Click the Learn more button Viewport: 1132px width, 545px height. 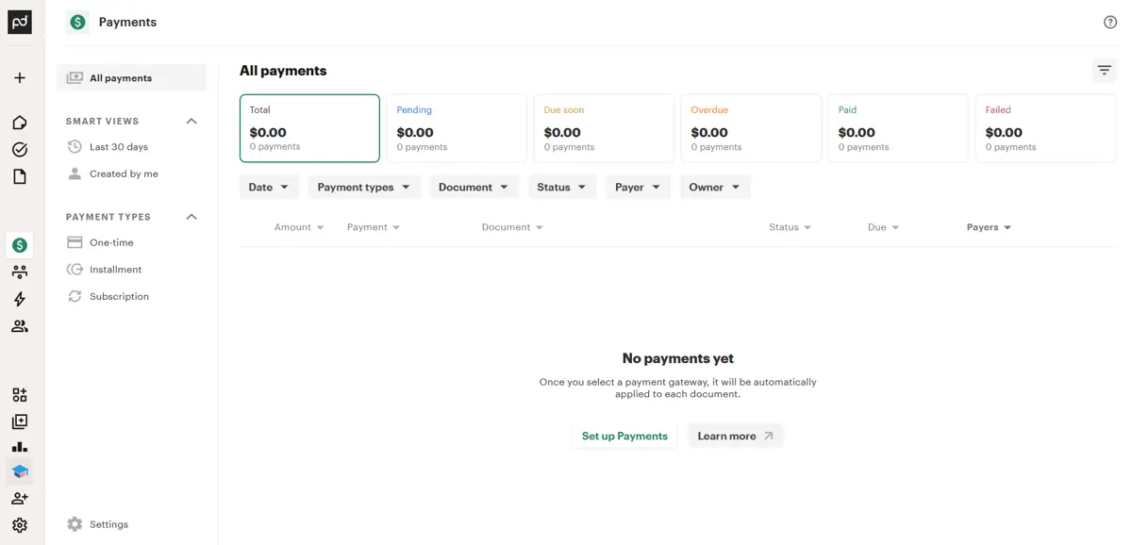click(736, 436)
